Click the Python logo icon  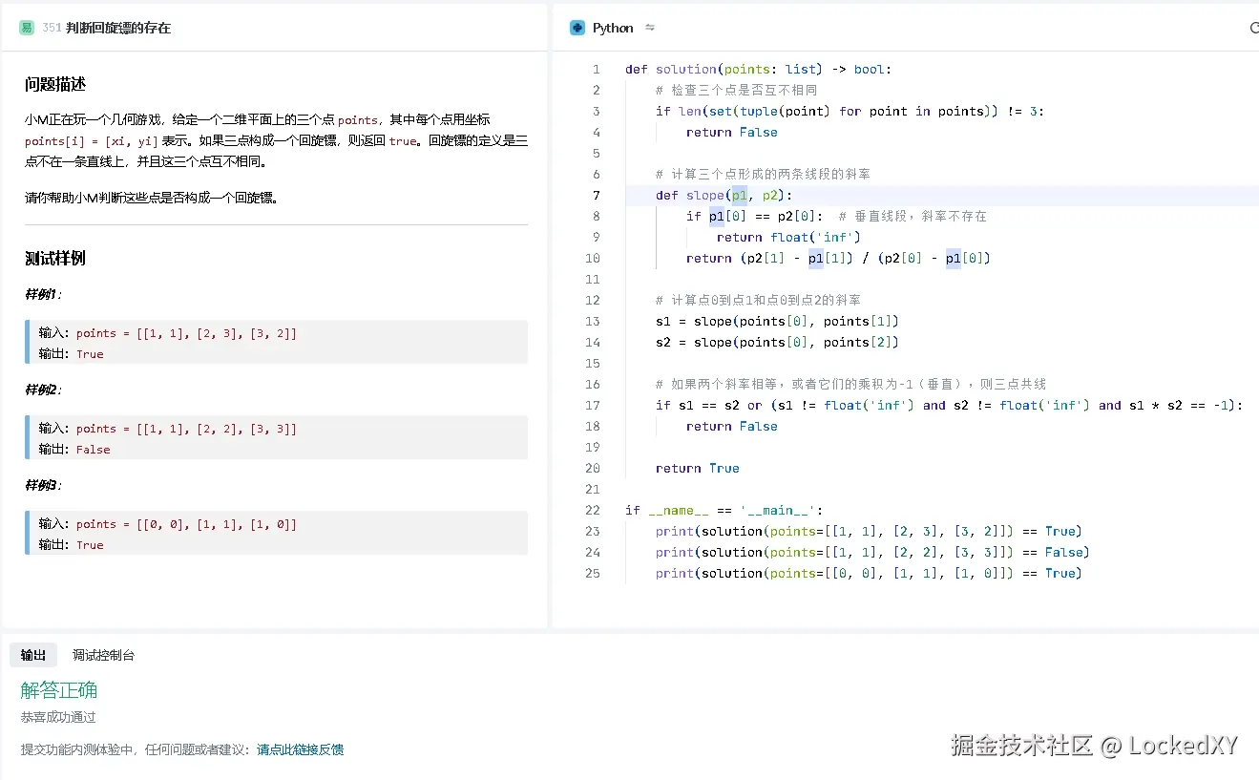[577, 28]
